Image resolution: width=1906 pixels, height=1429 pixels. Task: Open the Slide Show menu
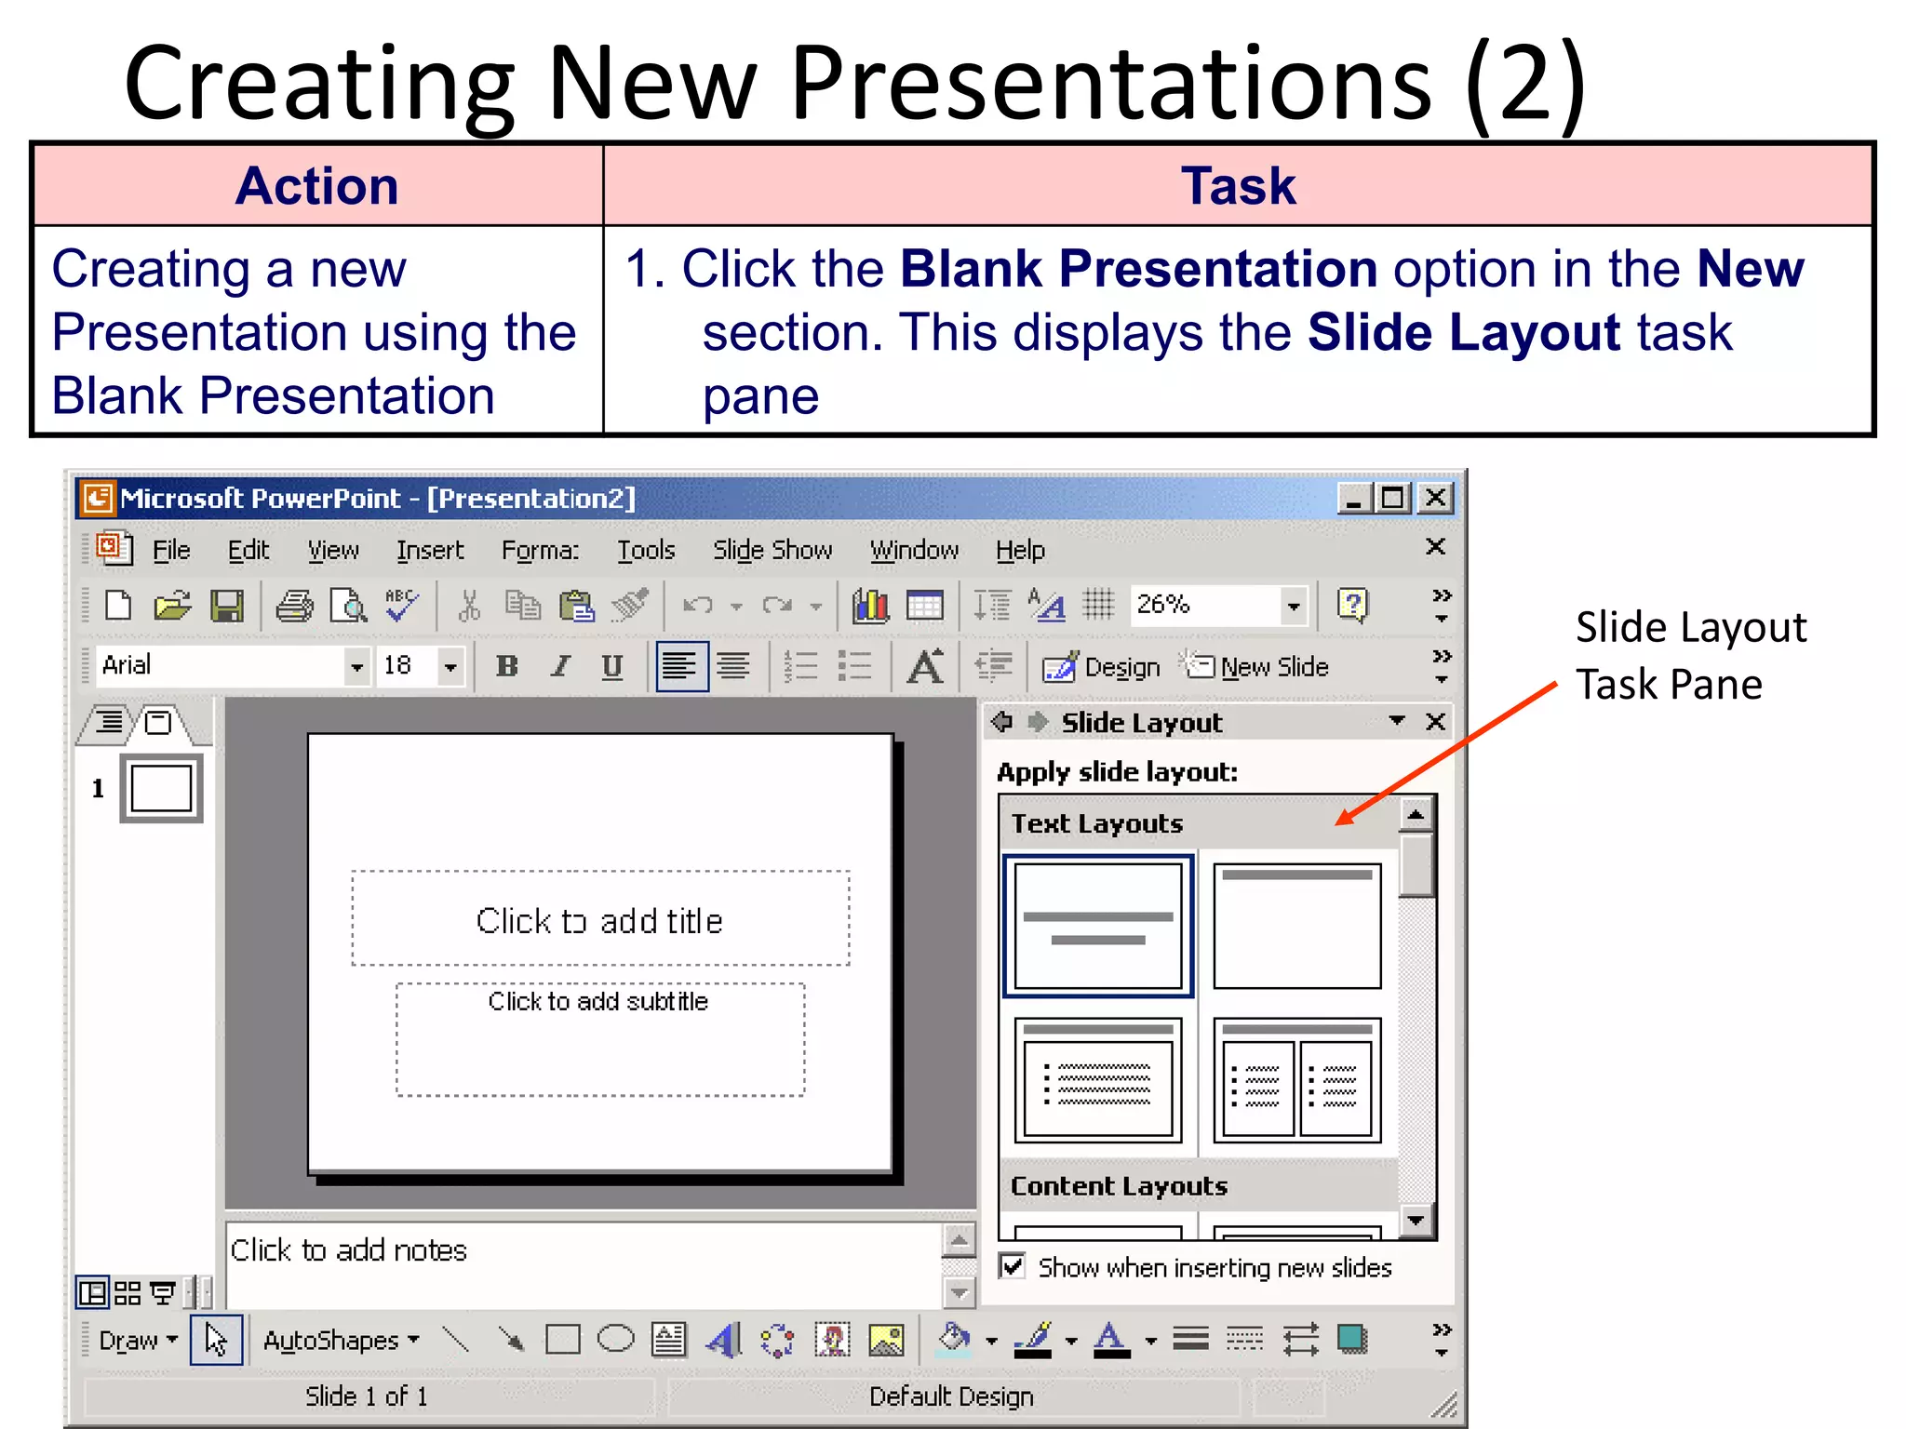point(772,551)
